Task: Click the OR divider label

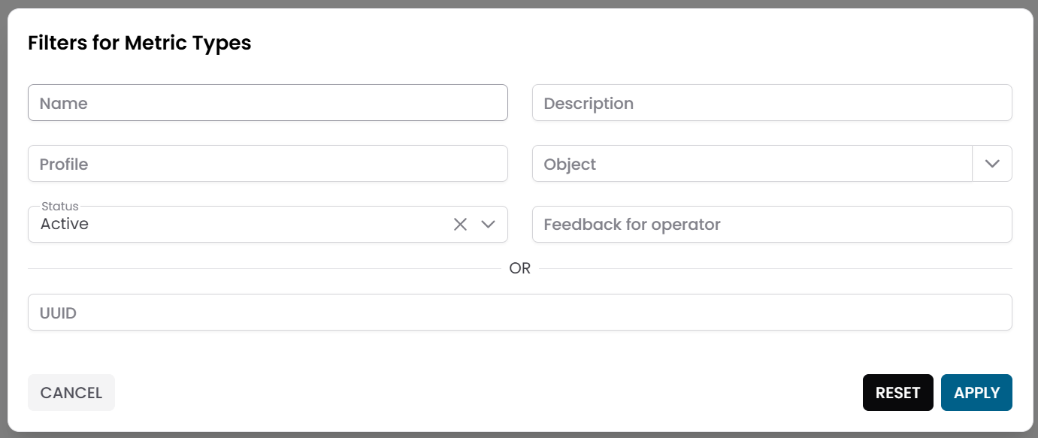Action: coord(519,267)
